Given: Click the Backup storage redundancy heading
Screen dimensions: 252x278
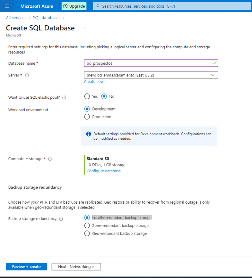Looking at the screenshot, I should point(35,187).
